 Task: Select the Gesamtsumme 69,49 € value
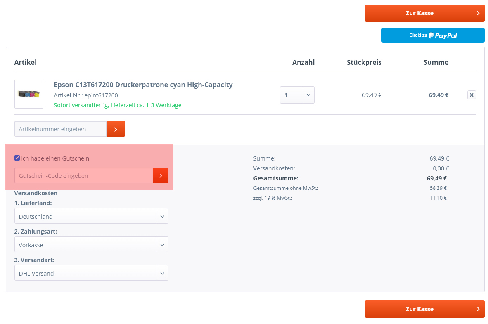437,178
